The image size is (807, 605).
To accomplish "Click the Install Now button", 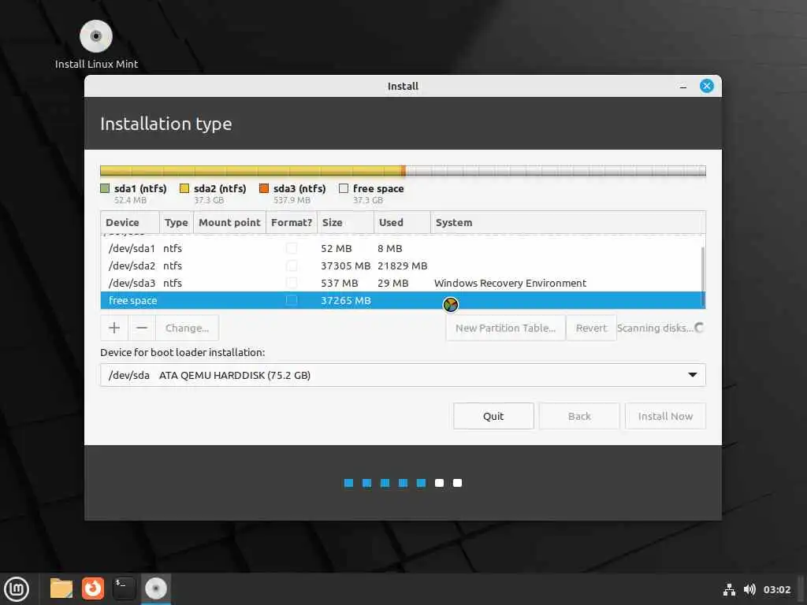I will (x=665, y=416).
